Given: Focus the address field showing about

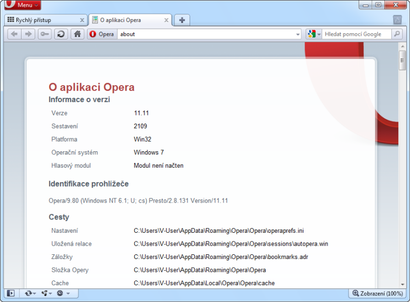Looking at the screenshot, I should pos(206,34).
